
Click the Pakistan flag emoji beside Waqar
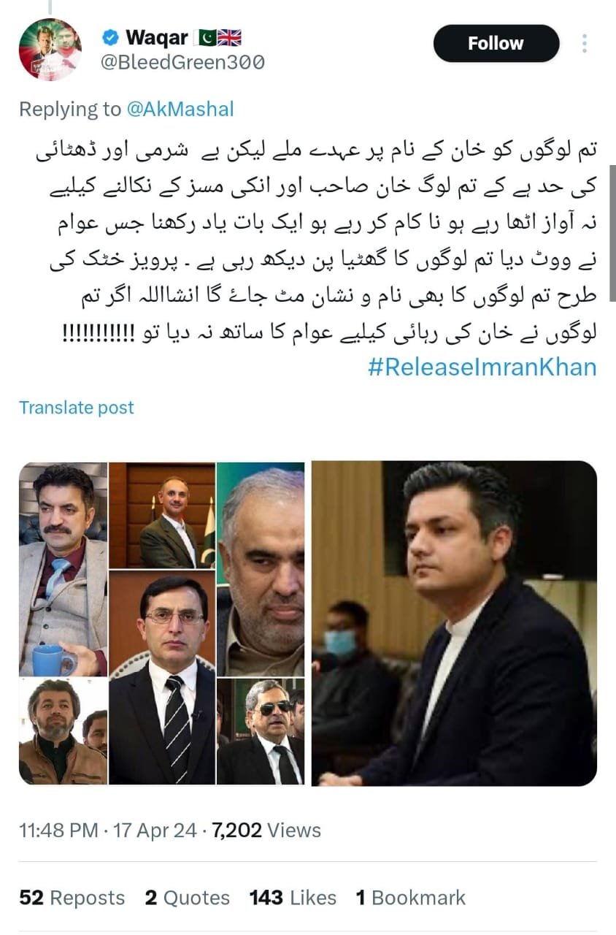[x=205, y=37]
